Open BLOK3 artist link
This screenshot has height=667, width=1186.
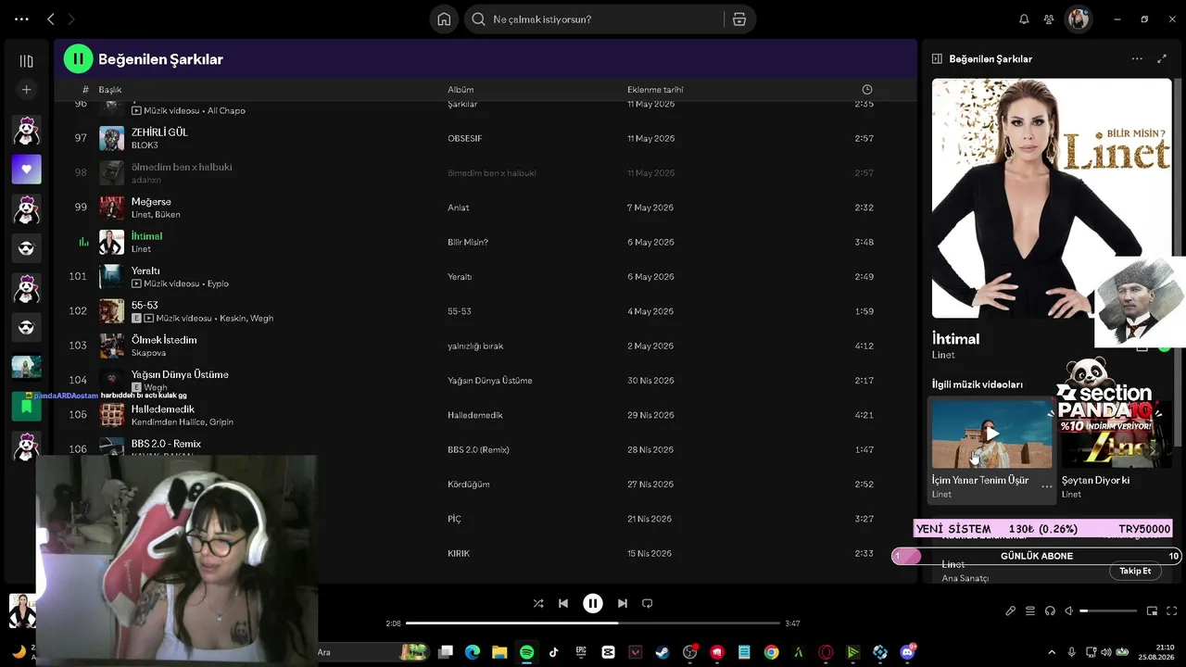[x=145, y=145]
